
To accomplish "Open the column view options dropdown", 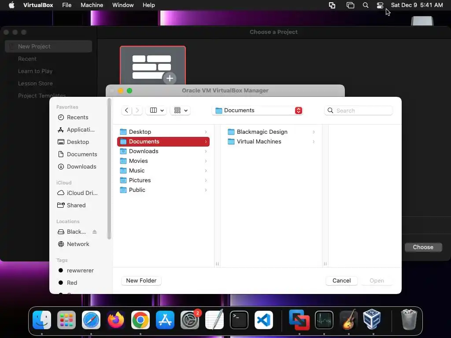I will tap(156, 110).
